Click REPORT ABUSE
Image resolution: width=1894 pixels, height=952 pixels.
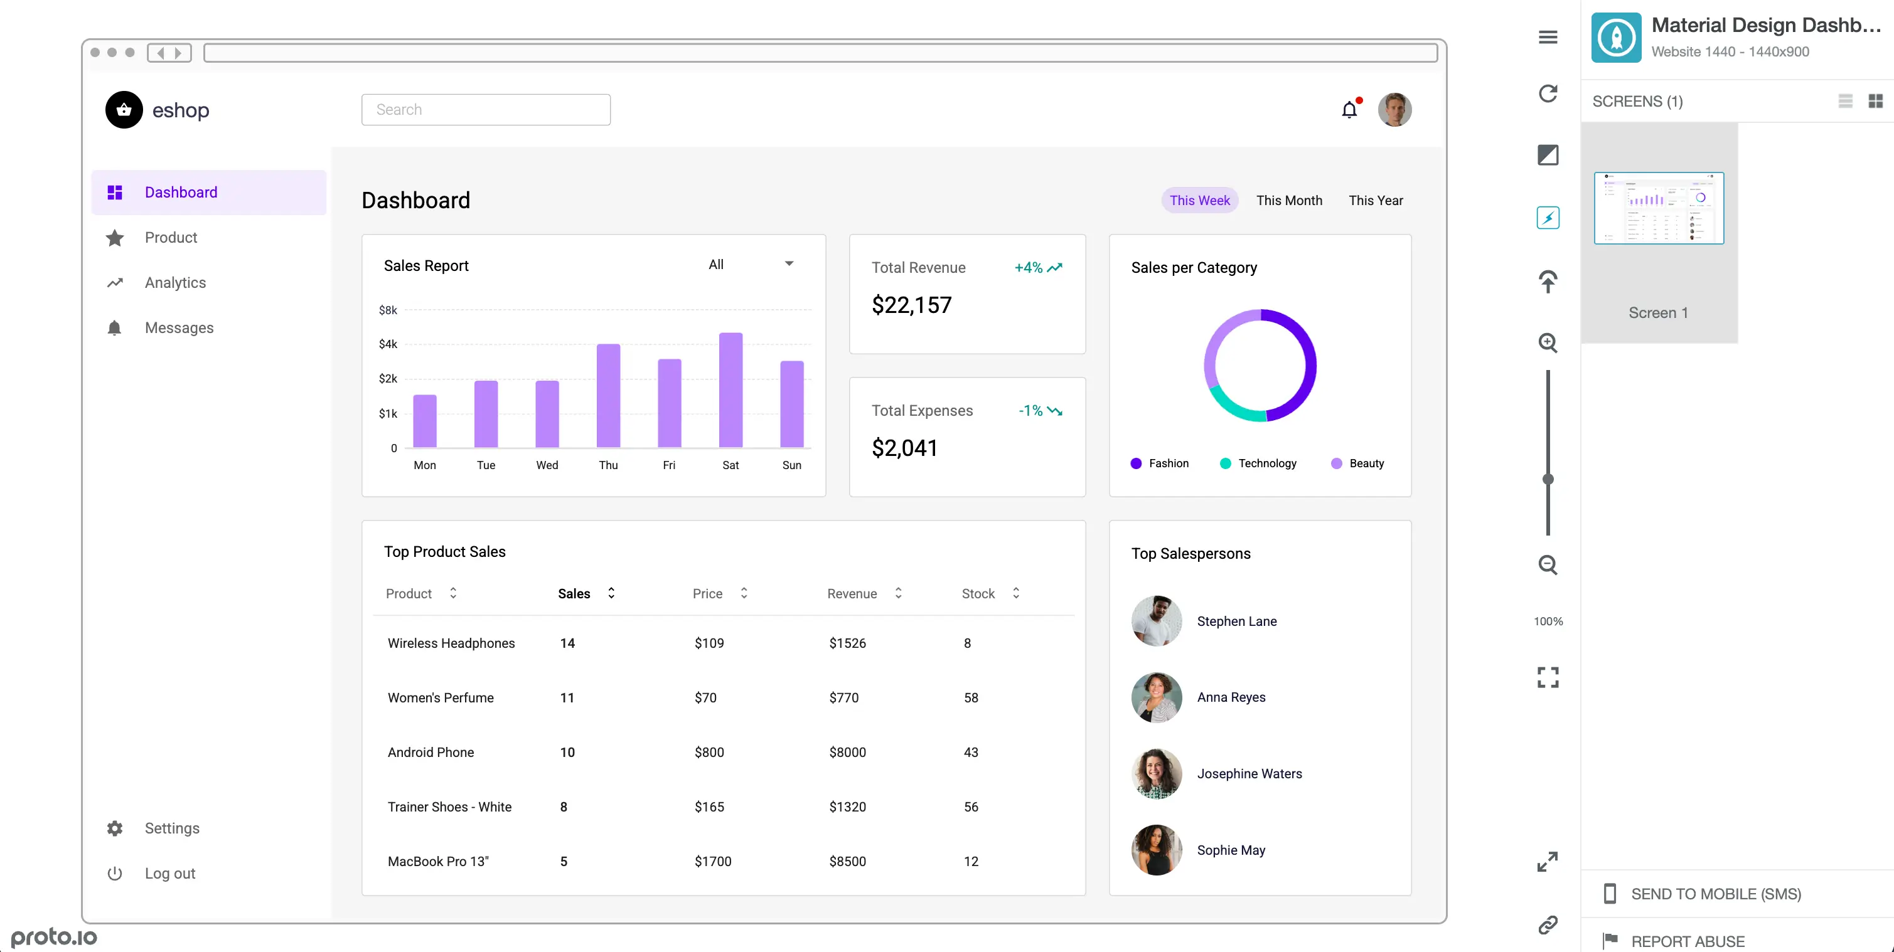1688,941
